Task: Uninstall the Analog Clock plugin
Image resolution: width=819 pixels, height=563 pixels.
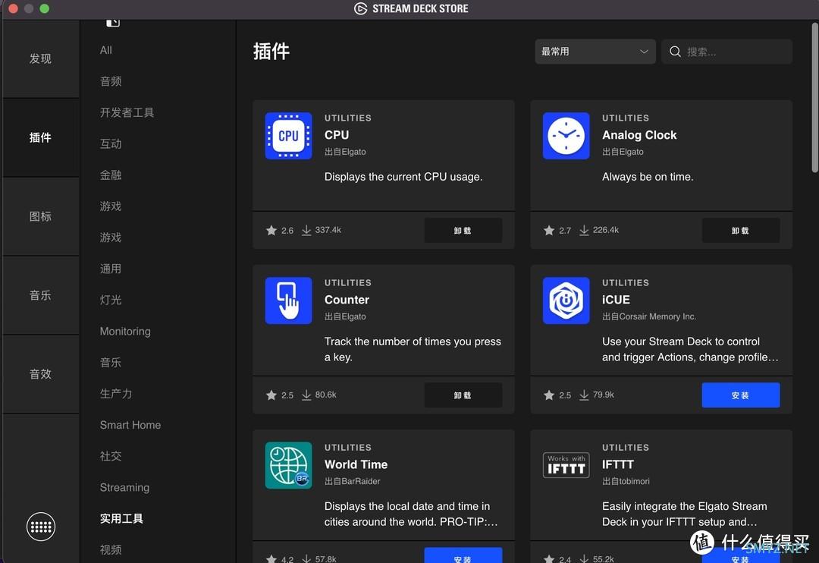Action: pyautogui.click(x=741, y=231)
